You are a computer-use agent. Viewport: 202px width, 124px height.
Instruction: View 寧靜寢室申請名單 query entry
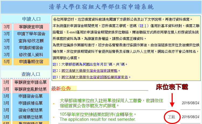pyautogui.click(x=31, y=82)
